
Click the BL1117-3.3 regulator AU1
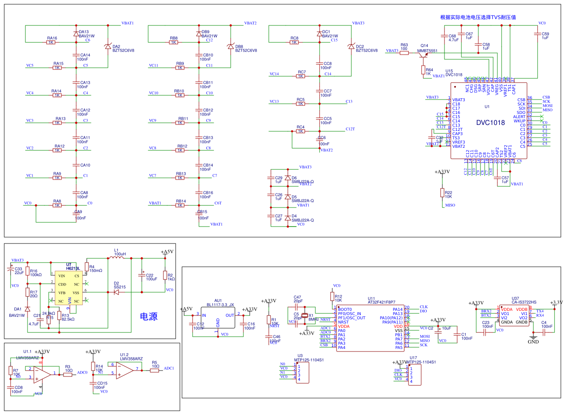coord(218,318)
